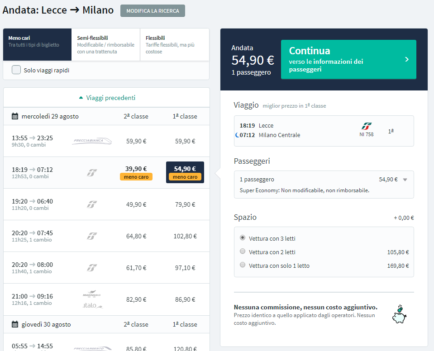434x351 pixels.
Task: Click the 20:20 → 07:45 trip times
Action: 32,233
